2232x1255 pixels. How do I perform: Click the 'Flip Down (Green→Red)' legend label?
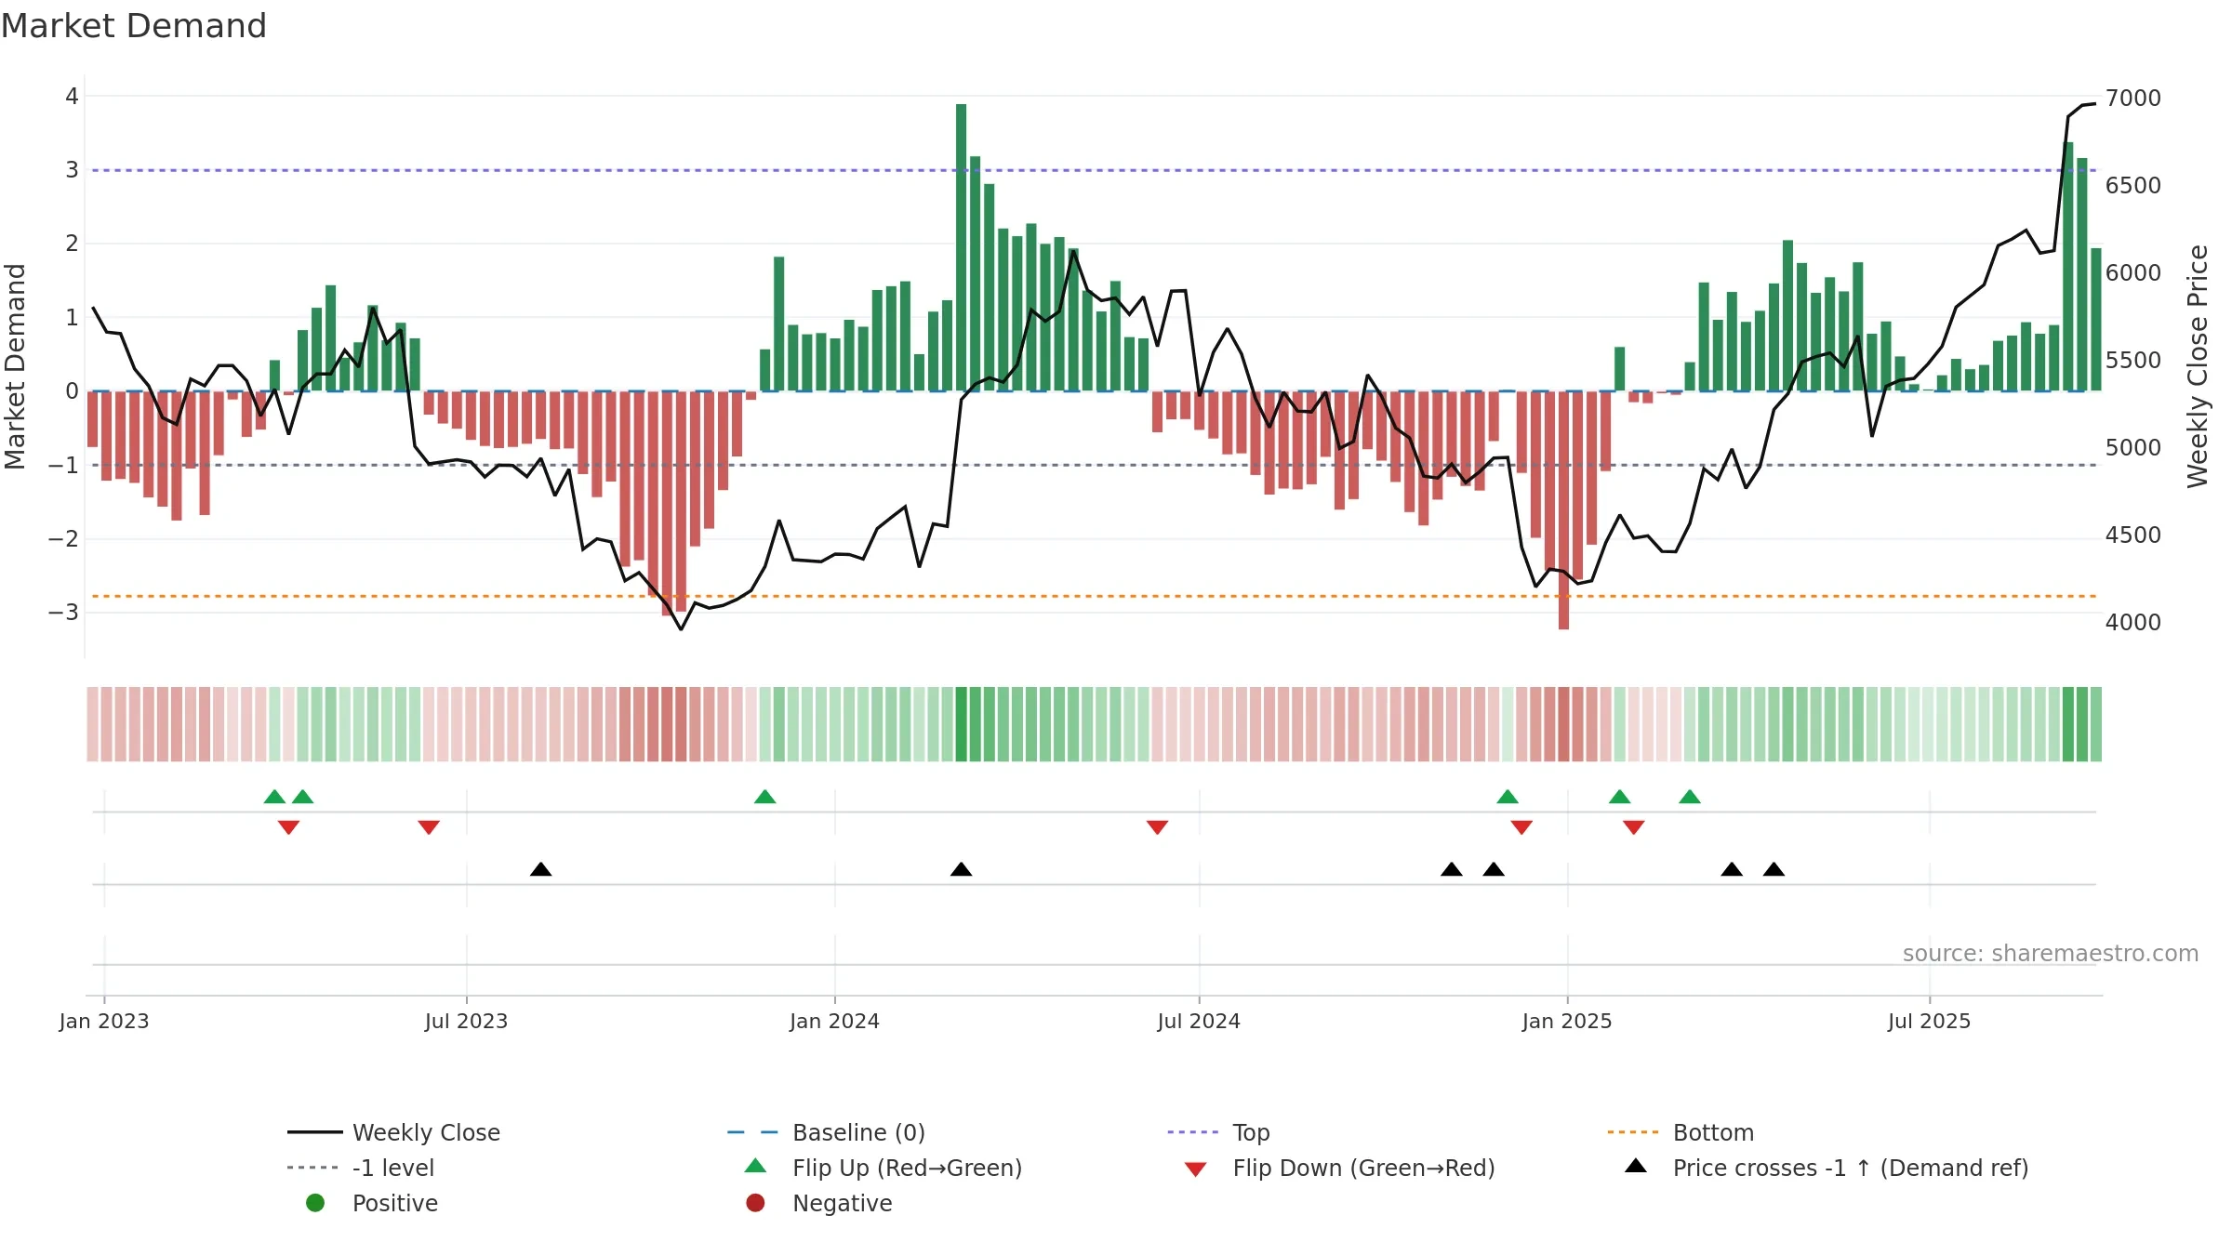pyautogui.click(x=1363, y=1168)
